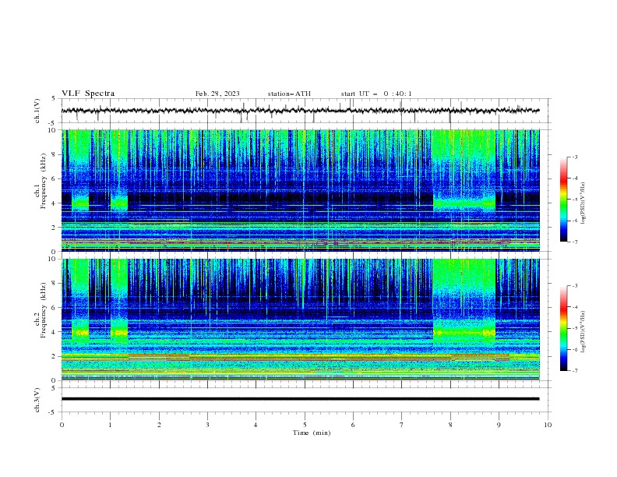Click the "ch.3(V)" axis label

tap(37, 400)
